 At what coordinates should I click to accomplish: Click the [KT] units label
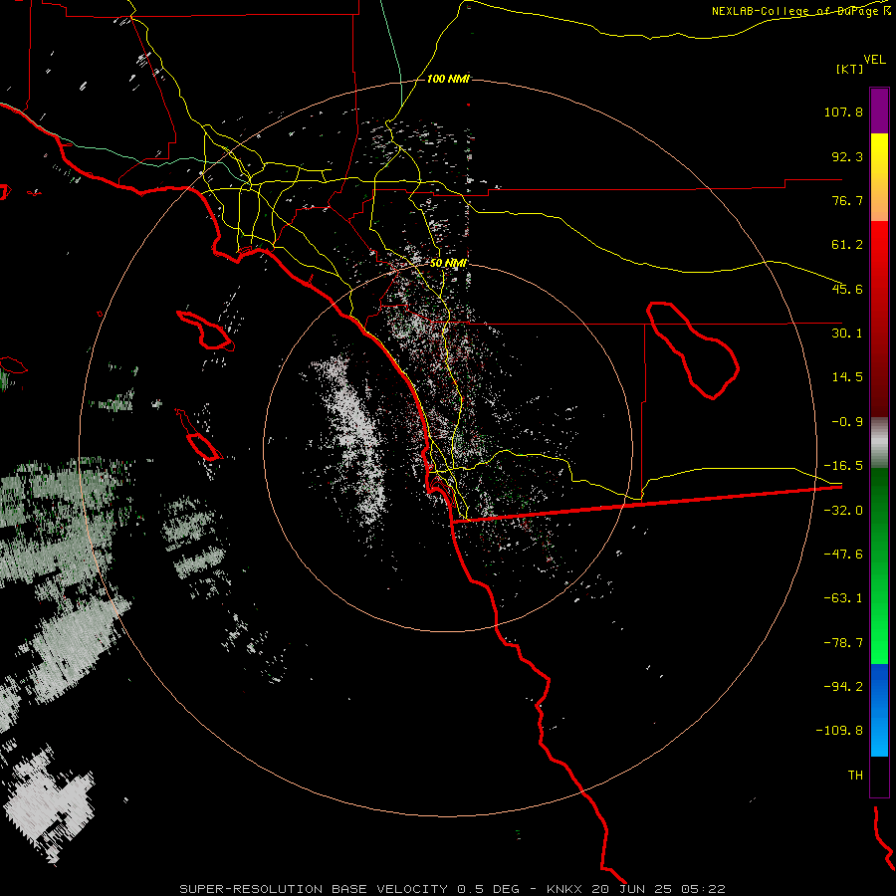tap(850, 69)
